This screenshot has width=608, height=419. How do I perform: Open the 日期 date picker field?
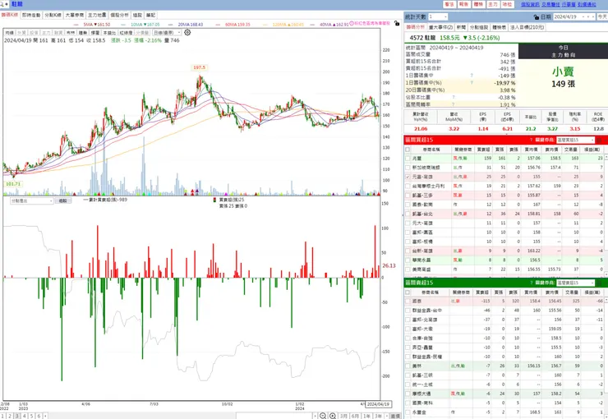tap(573, 16)
